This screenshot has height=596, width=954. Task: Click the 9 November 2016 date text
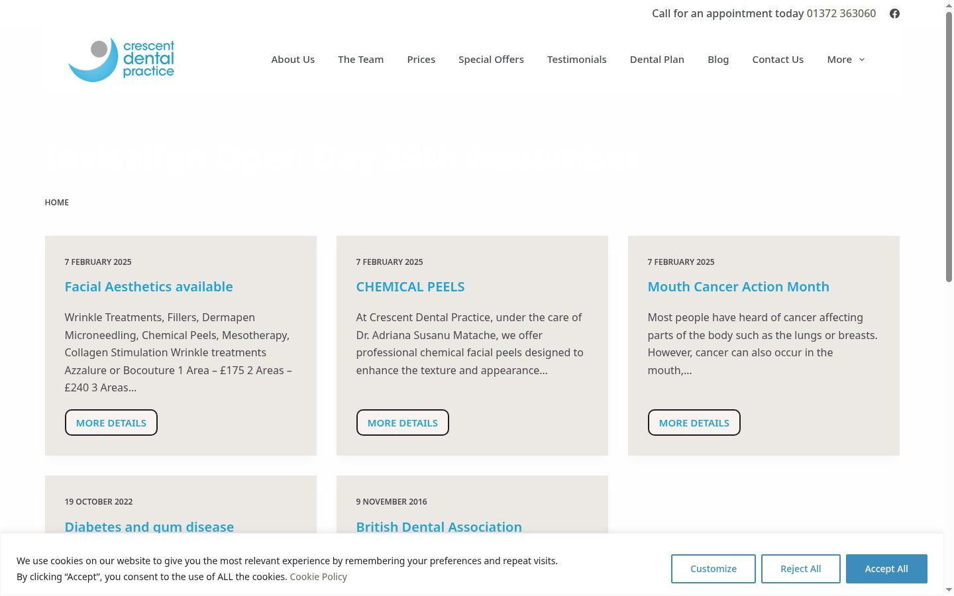(x=392, y=502)
